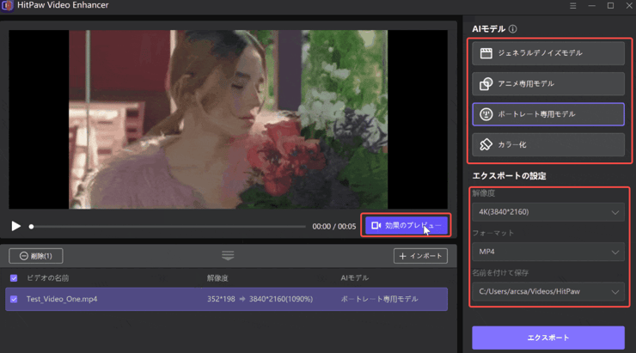The width and height of the screenshot is (636, 353).
Task: Click the preview effect button
Action: [x=407, y=226]
